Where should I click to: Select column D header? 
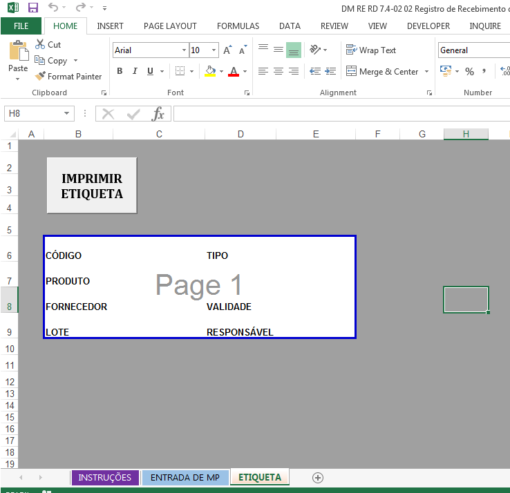(x=240, y=134)
